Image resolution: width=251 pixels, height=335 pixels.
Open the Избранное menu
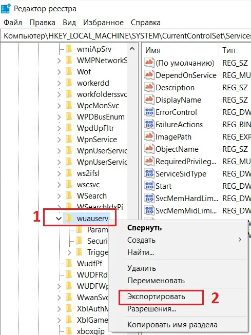pyautogui.click(x=103, y=23)
